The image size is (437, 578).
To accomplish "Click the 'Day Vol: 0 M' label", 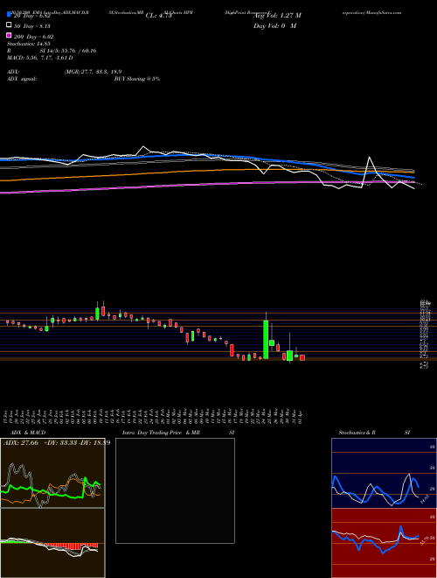I will click(x=274, y=26).
